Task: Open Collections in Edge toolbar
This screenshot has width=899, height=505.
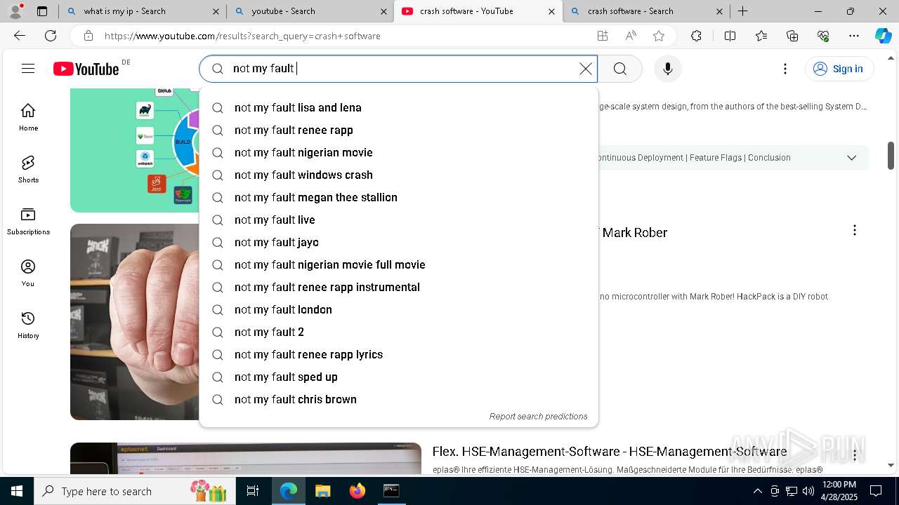Action: pyautogui.click(x=792, y=36)
